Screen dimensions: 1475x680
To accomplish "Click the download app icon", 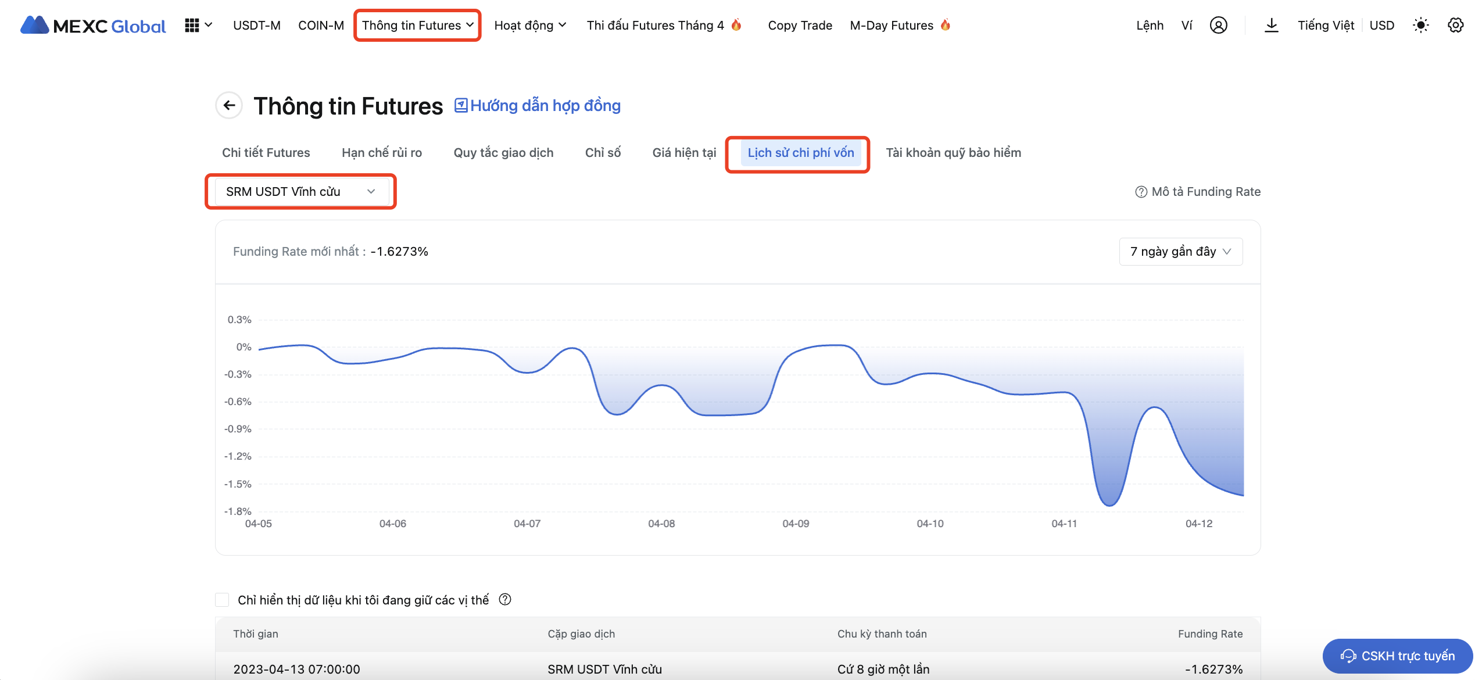I will 1271,26.
